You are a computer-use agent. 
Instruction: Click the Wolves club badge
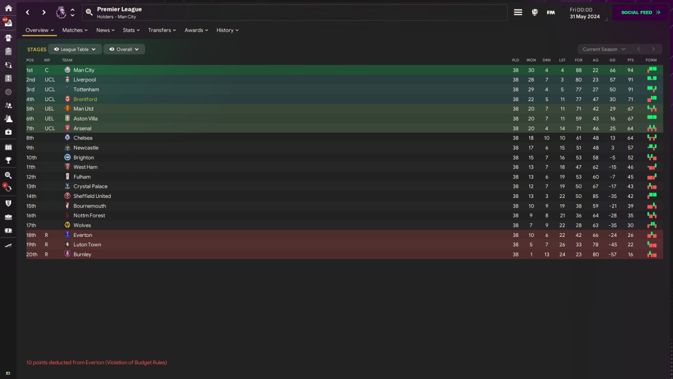[67, 225]
